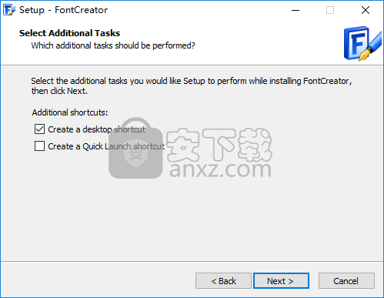Click the greyed-out maximize button
Viewport: 384px width, 298px height.
coord(330,10)
